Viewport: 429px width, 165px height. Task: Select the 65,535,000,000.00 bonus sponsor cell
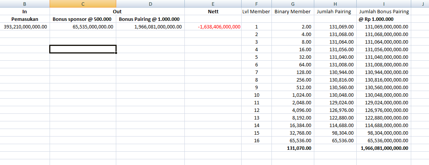(x=83, y=27)
